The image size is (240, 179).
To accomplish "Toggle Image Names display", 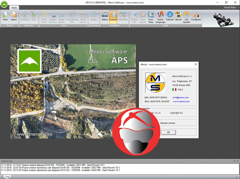I will tap(61, 17).
